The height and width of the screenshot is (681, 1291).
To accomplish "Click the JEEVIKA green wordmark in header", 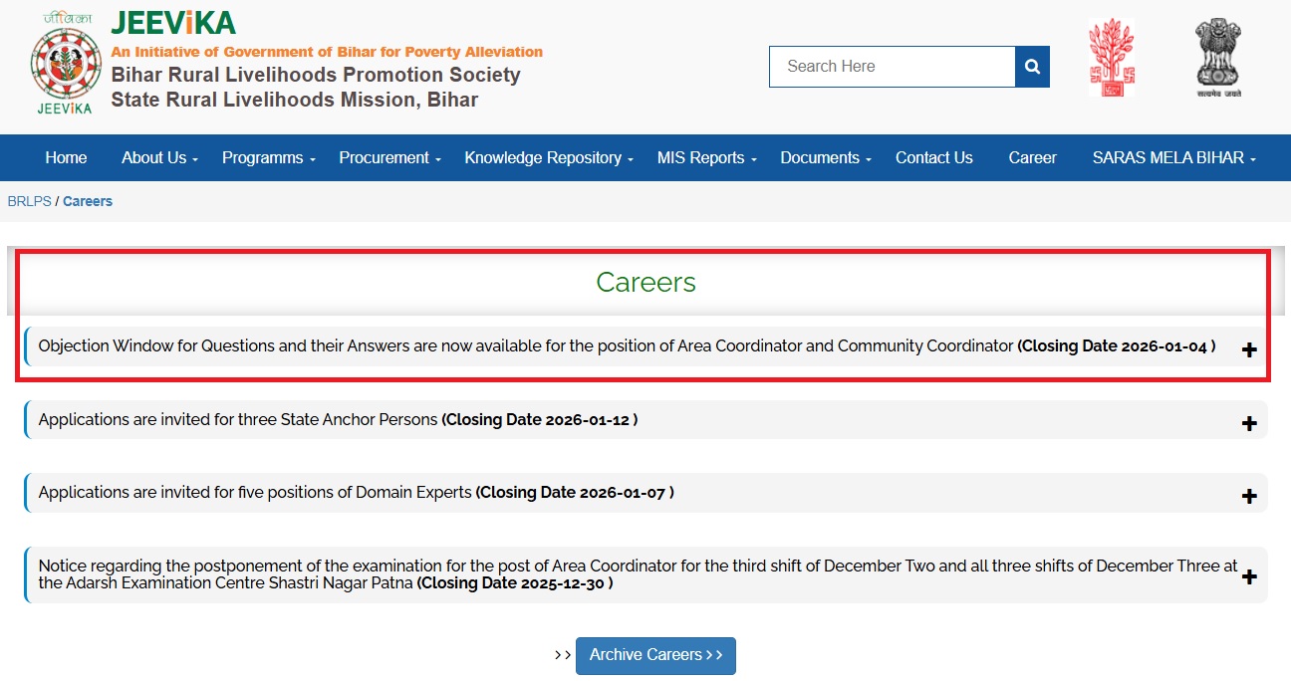I will [173, 23].
